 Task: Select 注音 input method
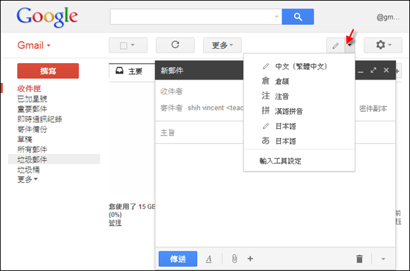299,96
